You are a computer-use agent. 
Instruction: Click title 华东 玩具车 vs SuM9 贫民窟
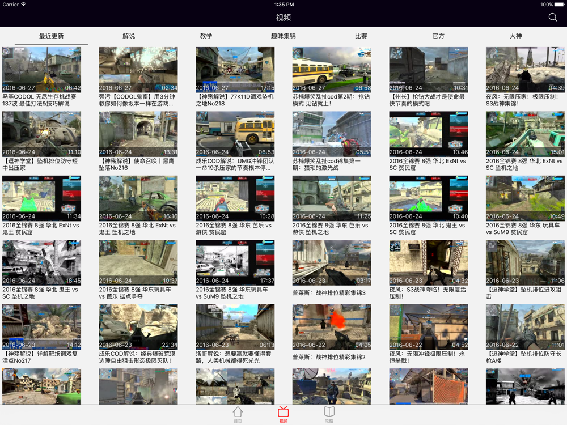point(523,229)
